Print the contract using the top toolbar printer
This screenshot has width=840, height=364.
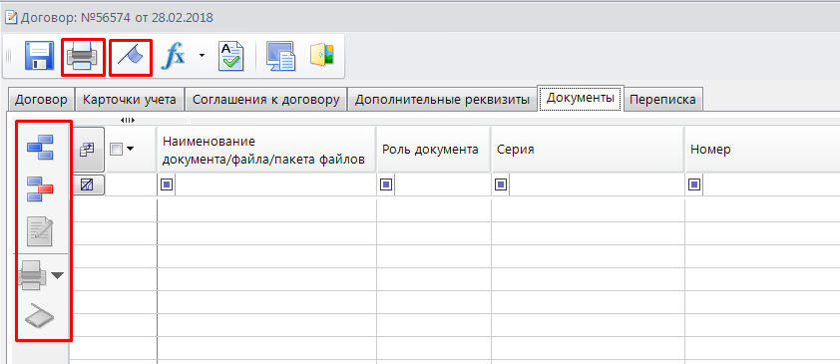point(83,57)
